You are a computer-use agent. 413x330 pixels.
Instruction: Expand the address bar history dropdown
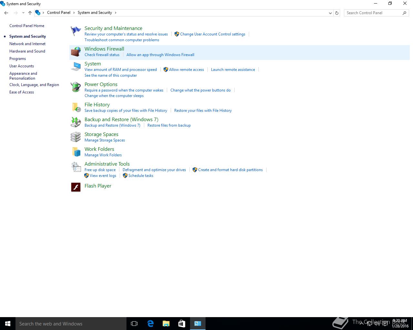click(x=330, y=13)
